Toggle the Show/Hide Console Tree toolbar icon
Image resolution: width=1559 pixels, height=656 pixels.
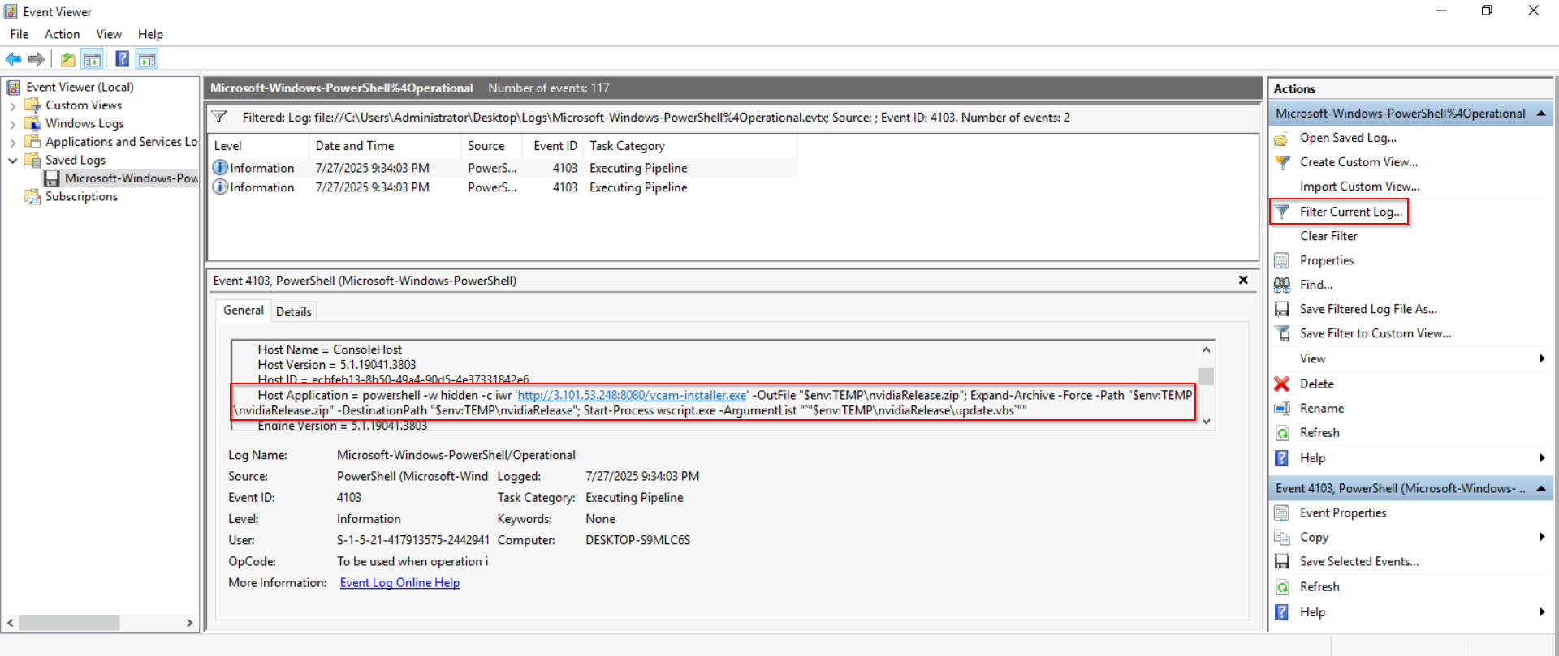click(x=92, y=59)
